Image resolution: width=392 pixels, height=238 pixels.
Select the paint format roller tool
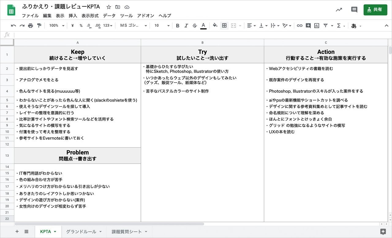click(39, 26)
